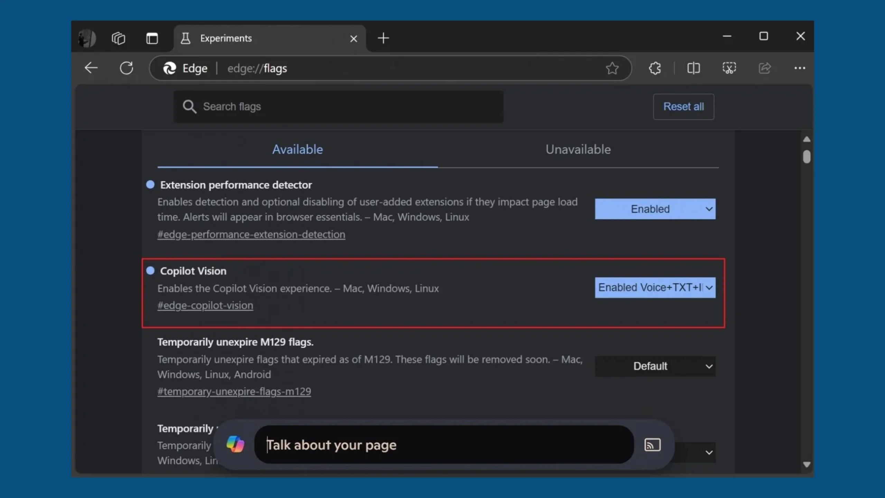Click the address bar edge://flags URL

click(x=257, y=68)
